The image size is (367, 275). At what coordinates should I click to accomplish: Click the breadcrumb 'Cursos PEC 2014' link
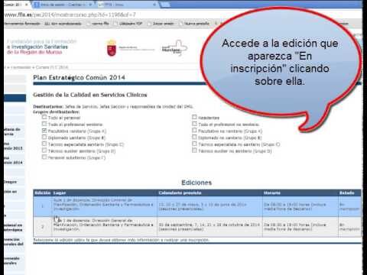point(52,67)
